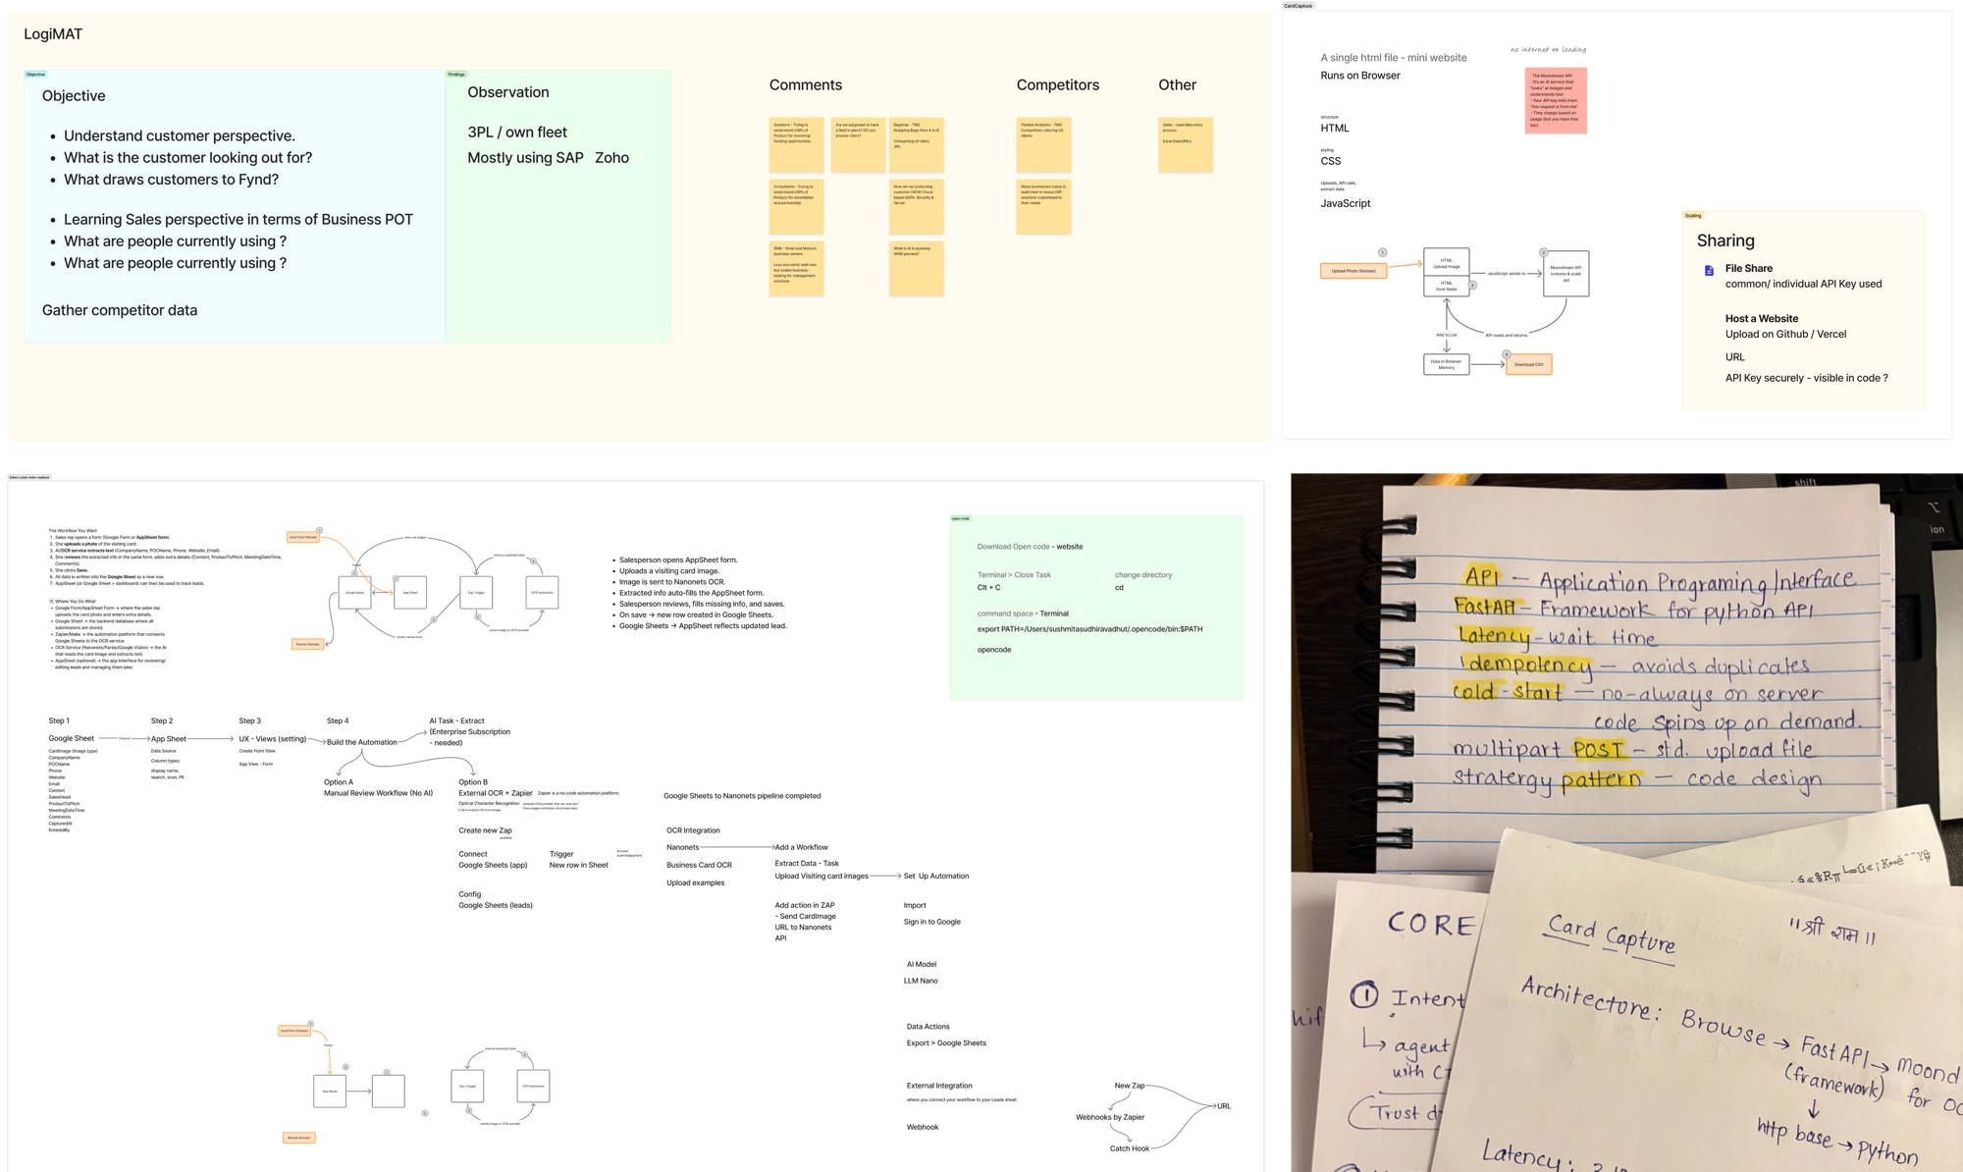Select the opencode command text

pos(994,650)
